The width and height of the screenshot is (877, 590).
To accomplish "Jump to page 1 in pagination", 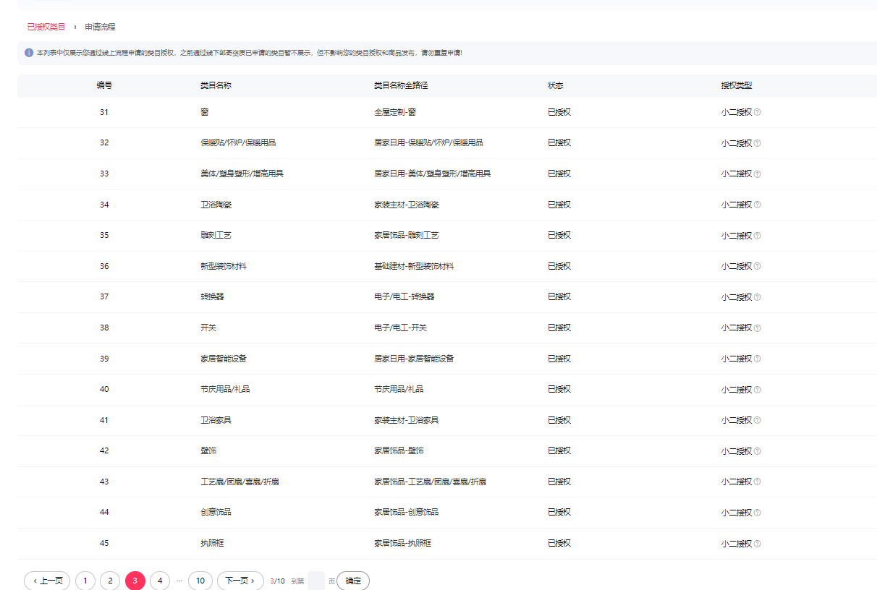I will pyautogui.click(x=85, y=581).
